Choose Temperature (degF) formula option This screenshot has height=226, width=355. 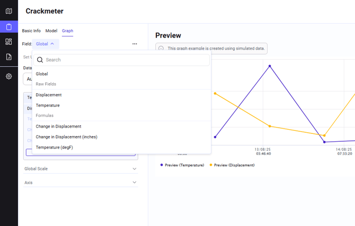click(x=54, y=147)
